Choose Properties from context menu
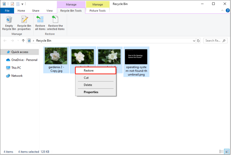This screenshot has width=231, height=155. click(x=95, y=92)
